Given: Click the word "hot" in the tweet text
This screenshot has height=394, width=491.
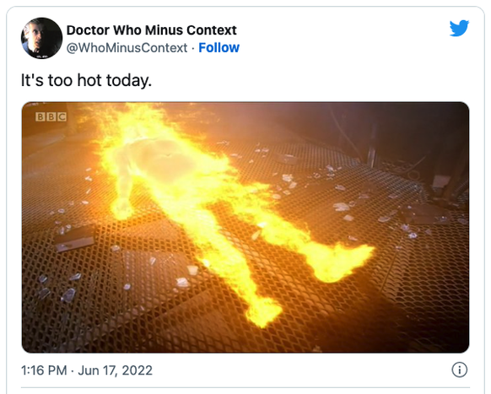Looking at the screenshot, I should tap(89, 80).
